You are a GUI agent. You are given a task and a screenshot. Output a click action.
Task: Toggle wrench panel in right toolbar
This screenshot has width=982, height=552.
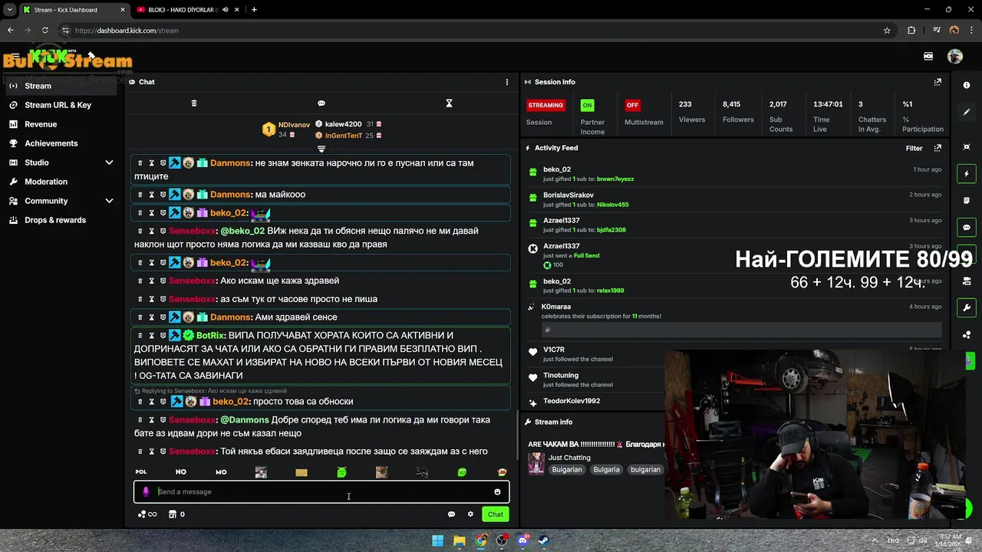(x=967, y=308)
